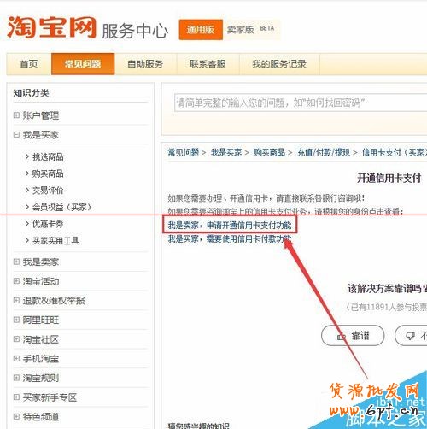Image resolution: width=427 pixels, height=429 pixels.
Task: Click the Taobao logo
Action: tap(52, 27)
